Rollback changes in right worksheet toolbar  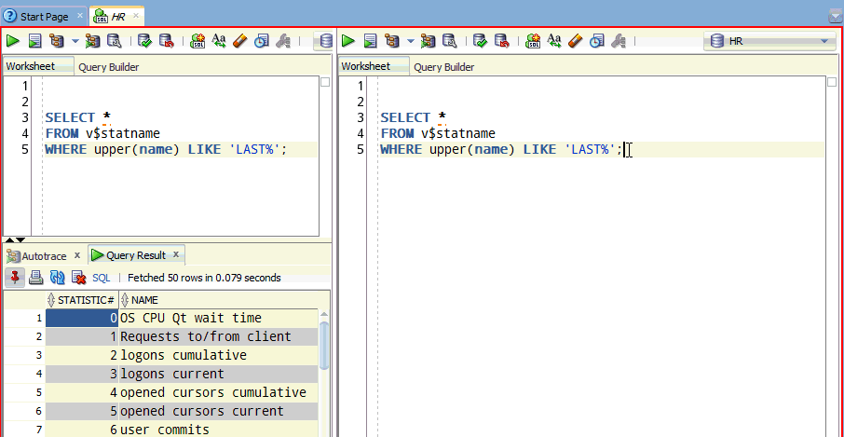[502, 40]
